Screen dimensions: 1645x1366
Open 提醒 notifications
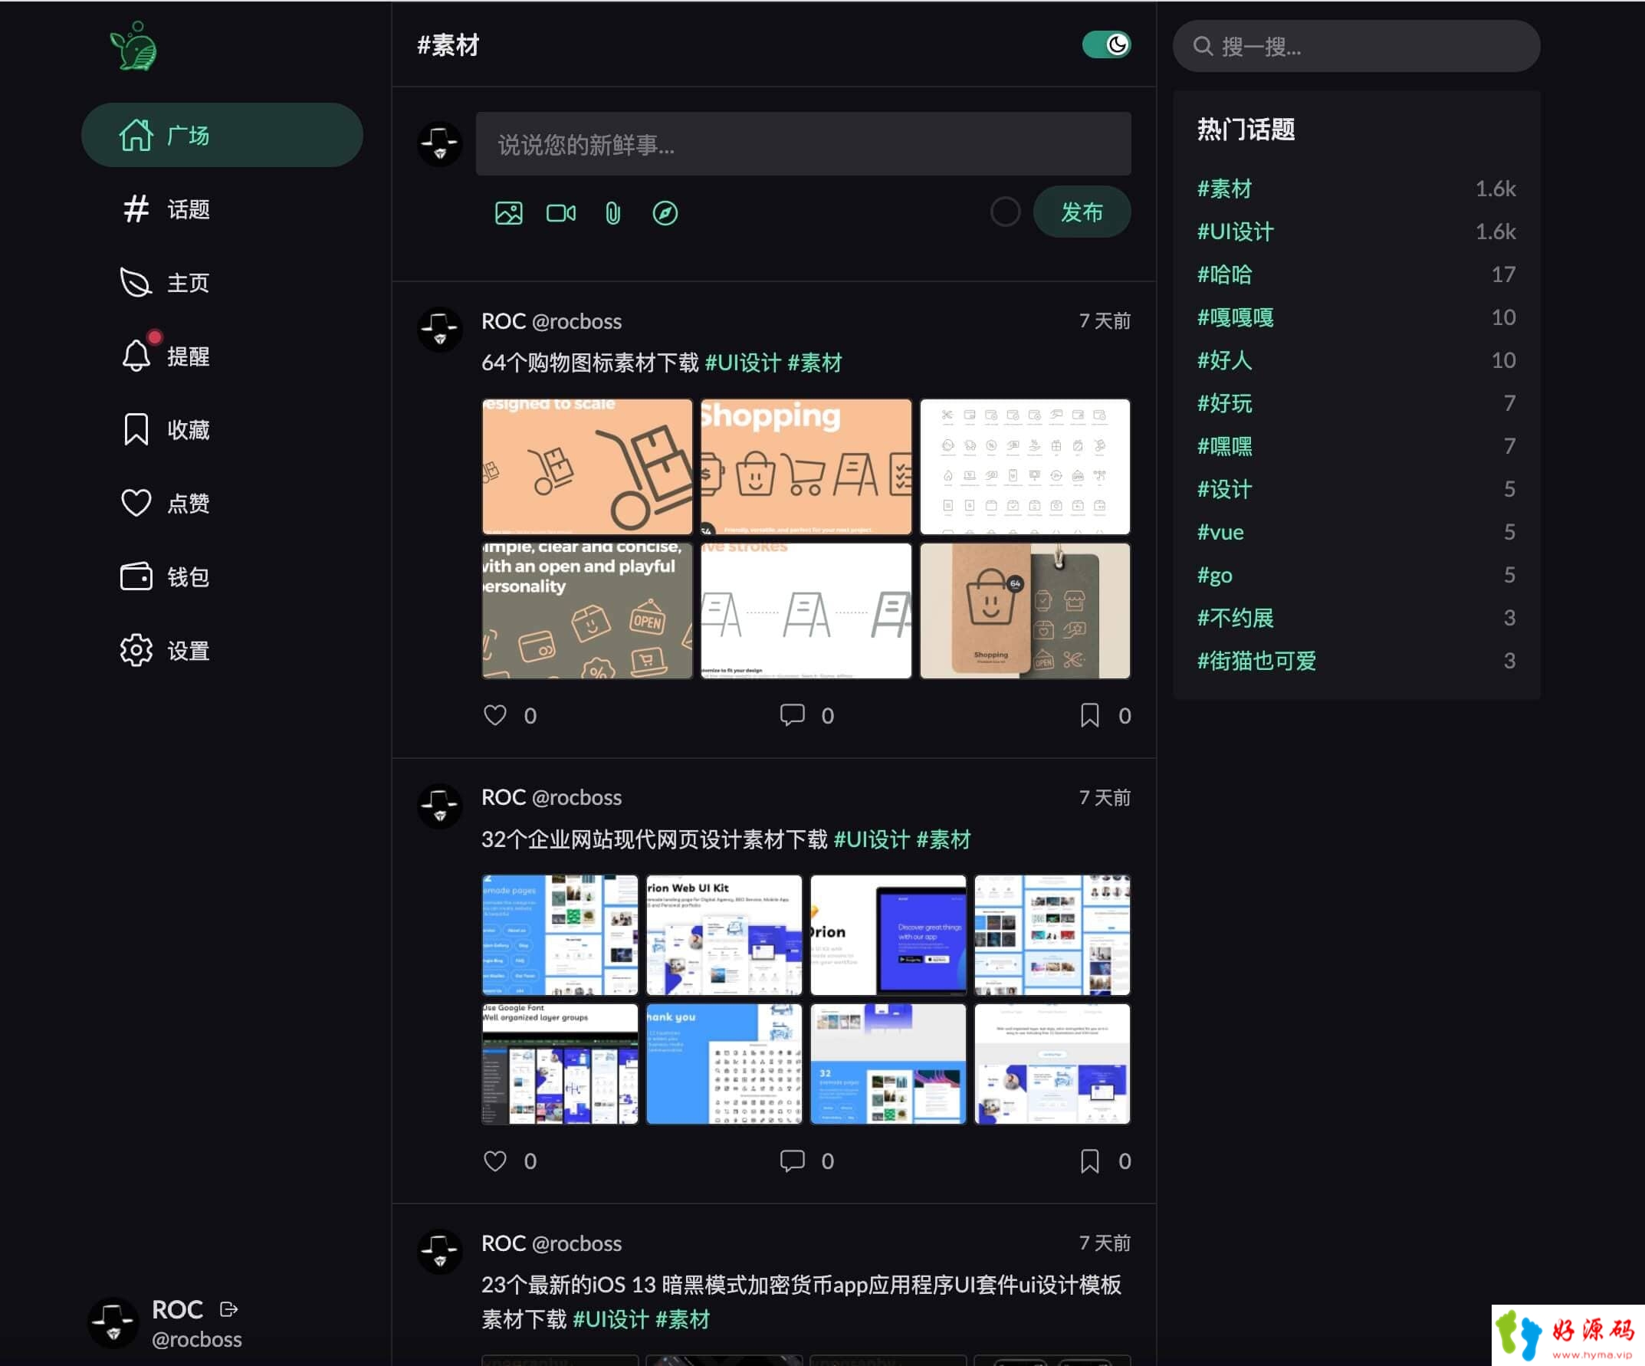[166, 356]
